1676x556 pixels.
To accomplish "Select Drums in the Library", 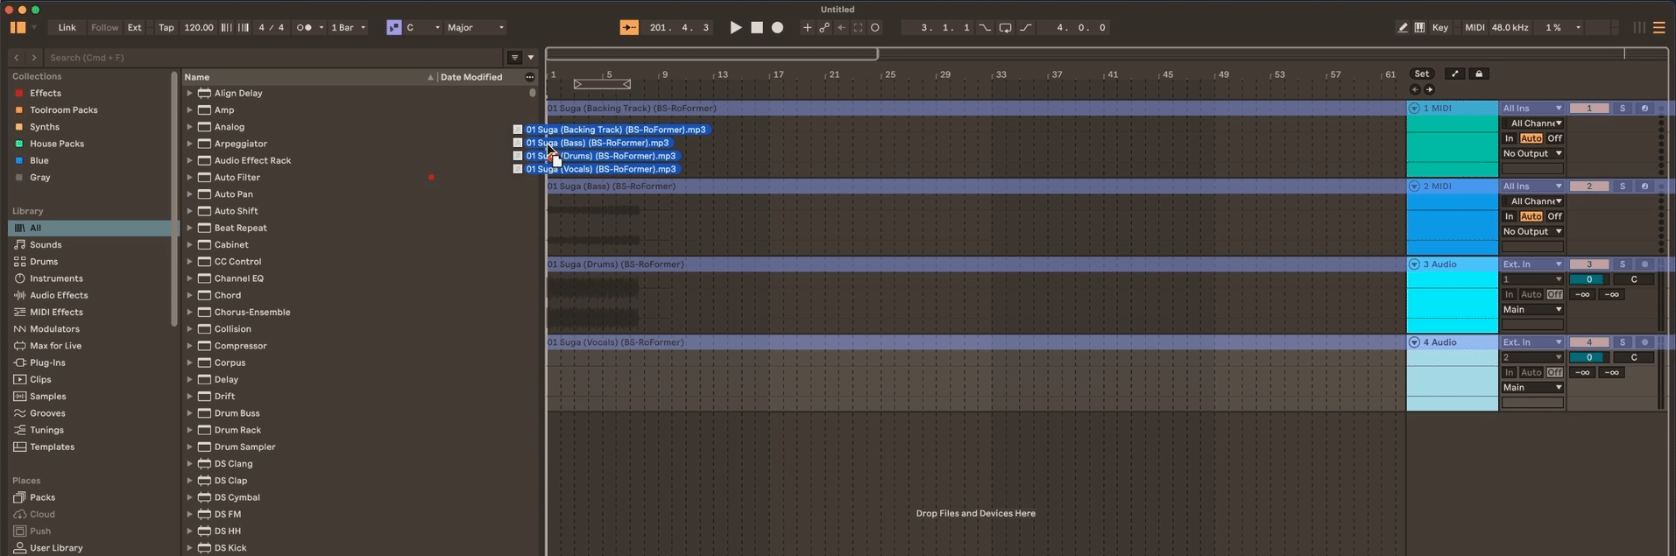I will tap(44, 262).
